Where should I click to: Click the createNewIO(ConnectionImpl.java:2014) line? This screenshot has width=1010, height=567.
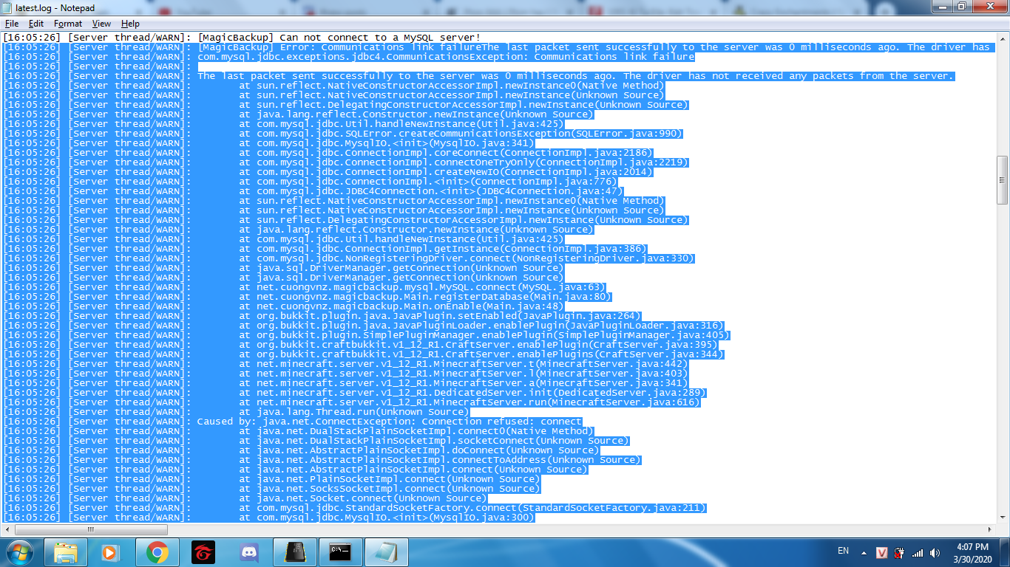pos(329,172)
